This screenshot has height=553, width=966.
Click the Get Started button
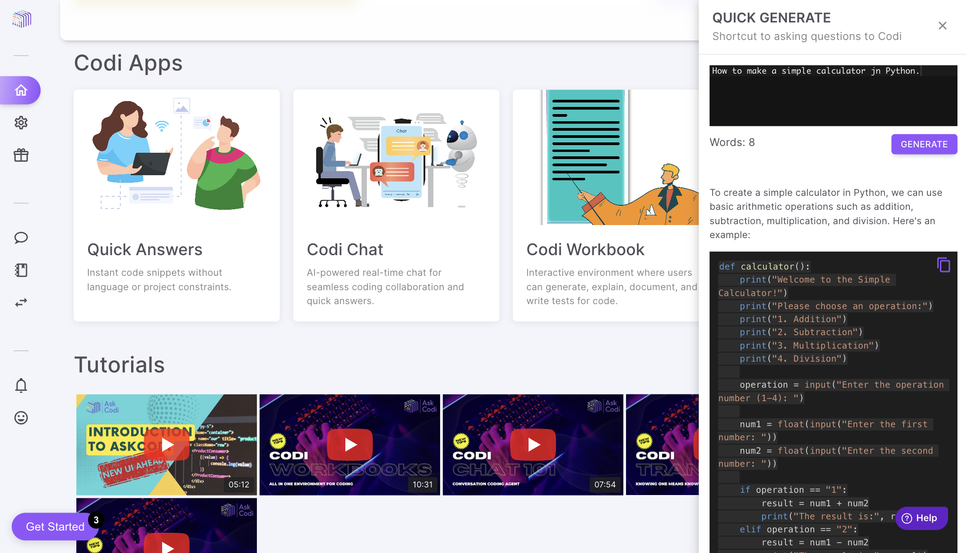point(55,526)
